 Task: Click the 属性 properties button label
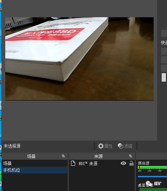[x=108, y=146]
